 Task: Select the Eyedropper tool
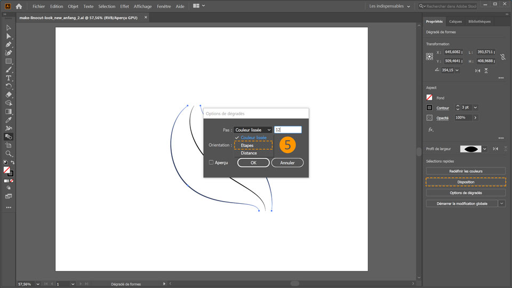click(9, 120)
